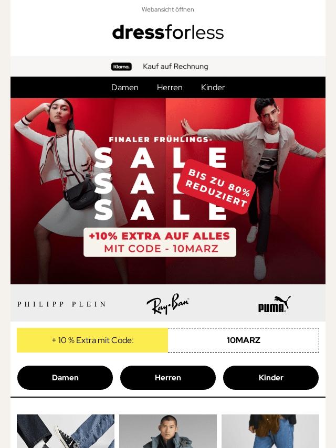Open the jeans and sneakers product image
The width and height of the screenshot is (336, 448).
click(66, 431)
